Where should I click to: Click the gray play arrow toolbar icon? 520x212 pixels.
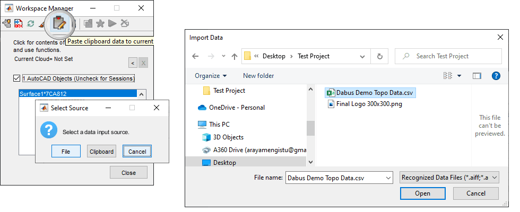(x=112, y=23)
